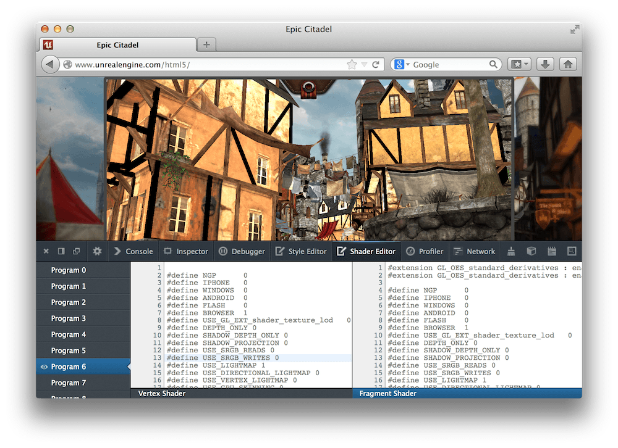Launch Scratchpad from the devtools toolbar
The width and height of the screenshot is (618, 448).
[551, 251]
